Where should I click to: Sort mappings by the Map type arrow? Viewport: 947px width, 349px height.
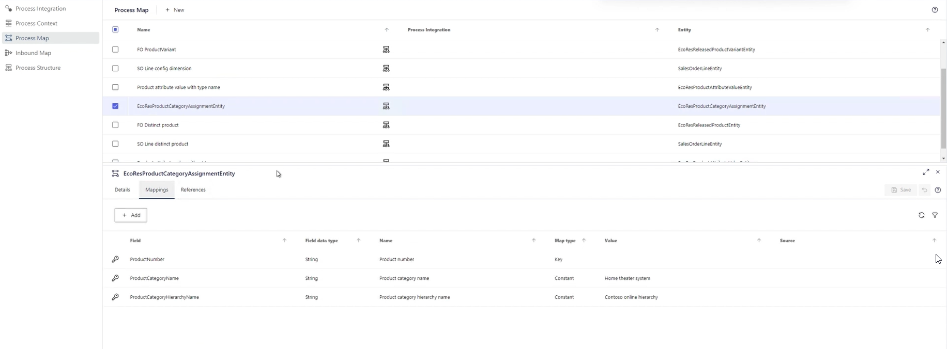[x=584, y=241]
